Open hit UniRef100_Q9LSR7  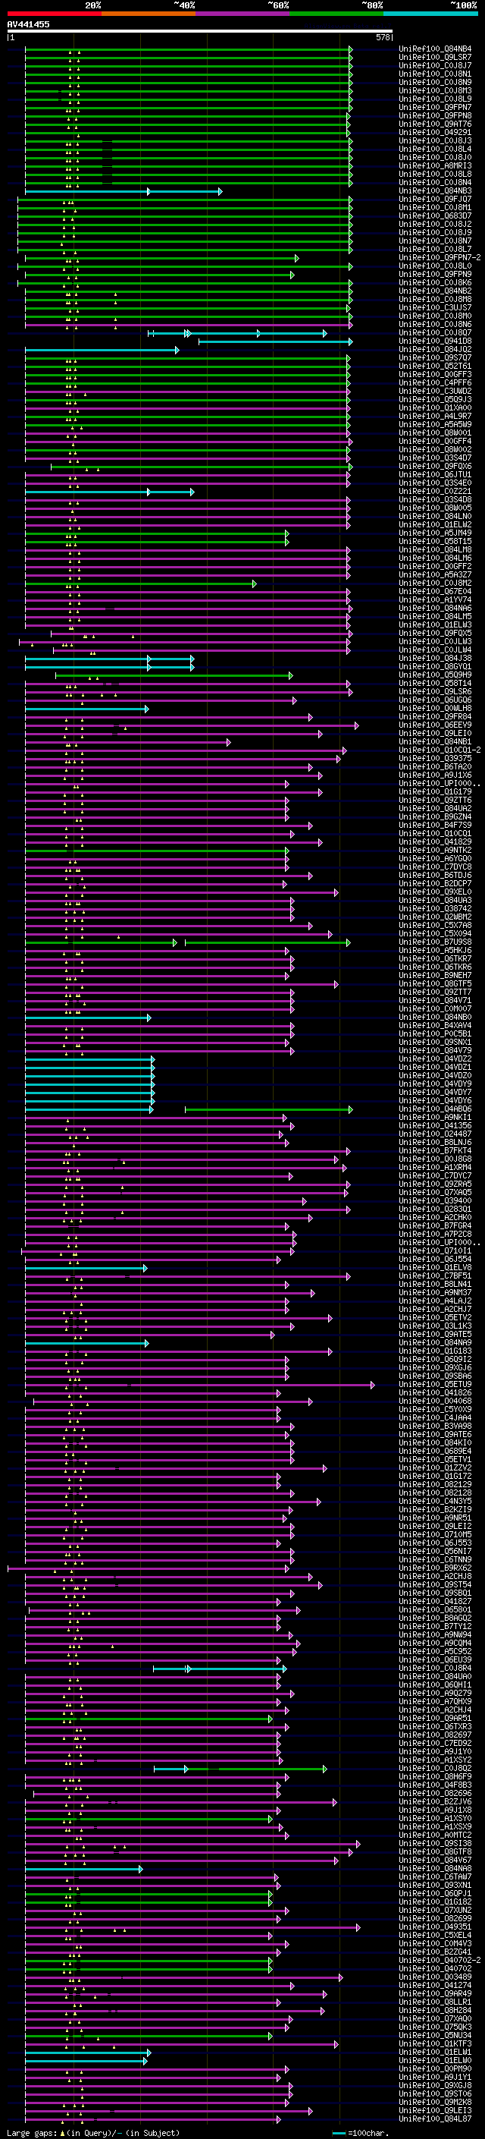click(x=435, y=58)
